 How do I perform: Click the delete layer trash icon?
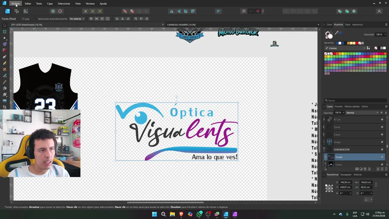click(386, 169)
